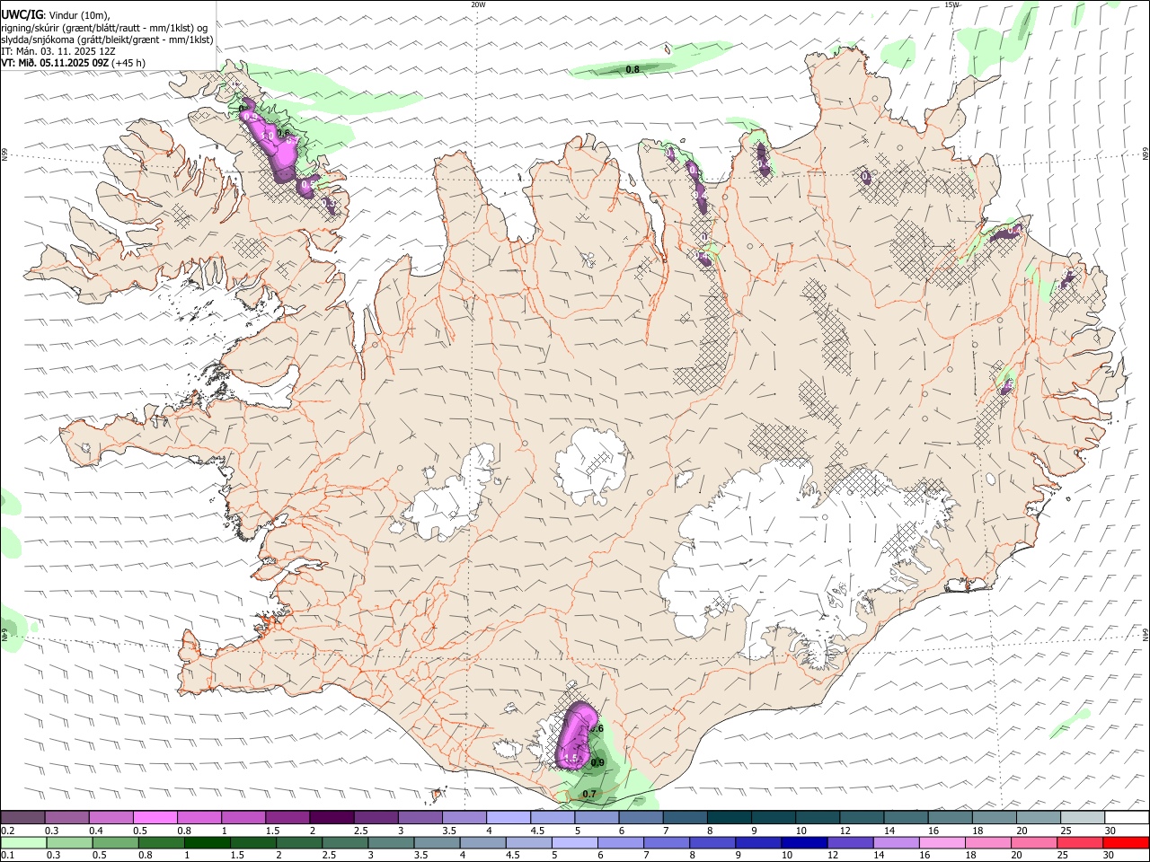Click the '20W' longitude label
This screenshot has height=862, width=1150.
[478, 4]
